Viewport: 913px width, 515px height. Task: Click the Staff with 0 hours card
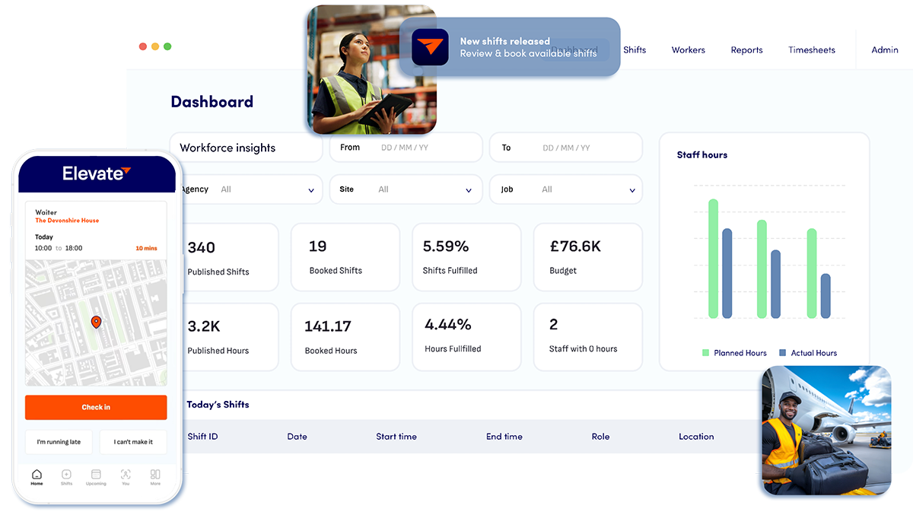(x=587, y=337)
